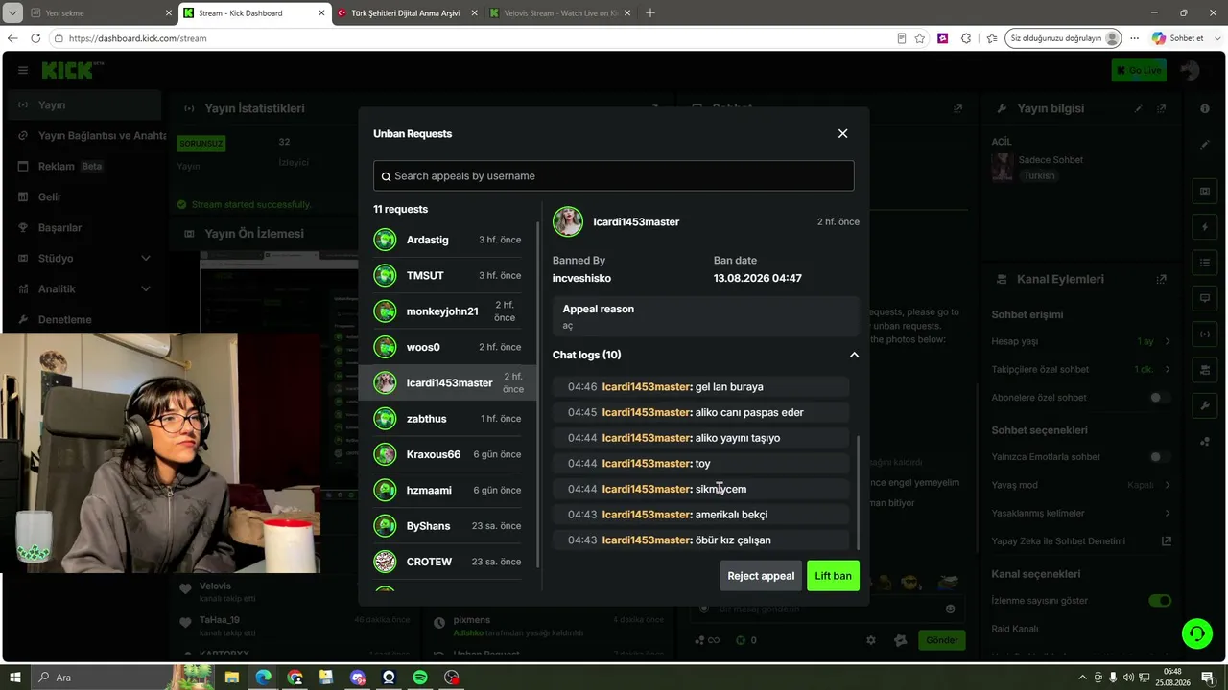Click the wrench icon in right rail
Viewport: 1228px width, 690px height.
tap(1205, 405)
